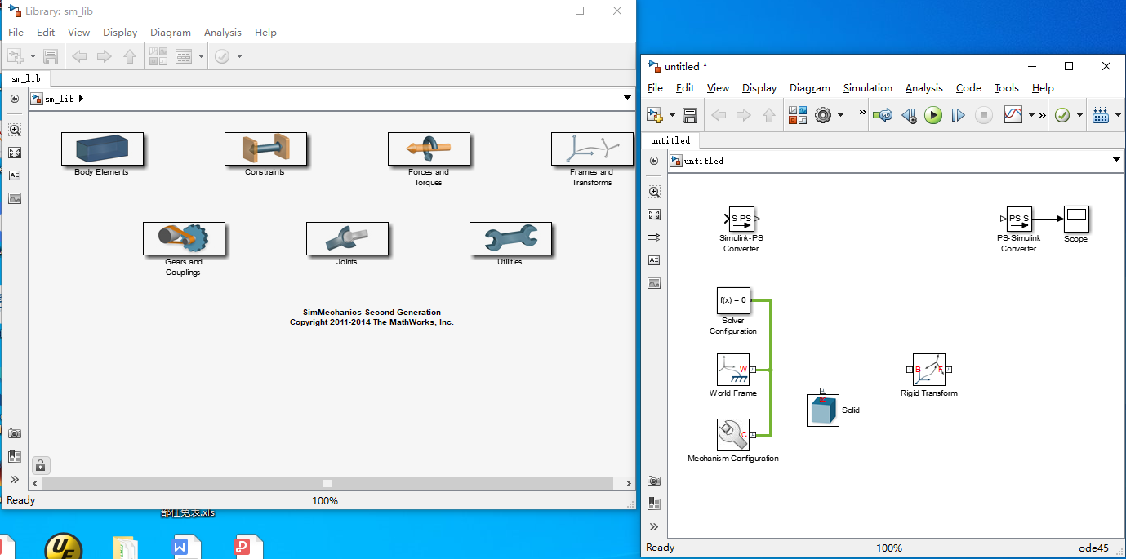Toggle the library lock padlock icon

pos(40,464)
